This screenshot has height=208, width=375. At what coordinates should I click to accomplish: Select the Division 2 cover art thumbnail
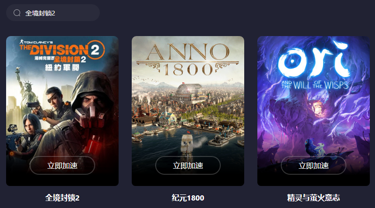(62, 111)
